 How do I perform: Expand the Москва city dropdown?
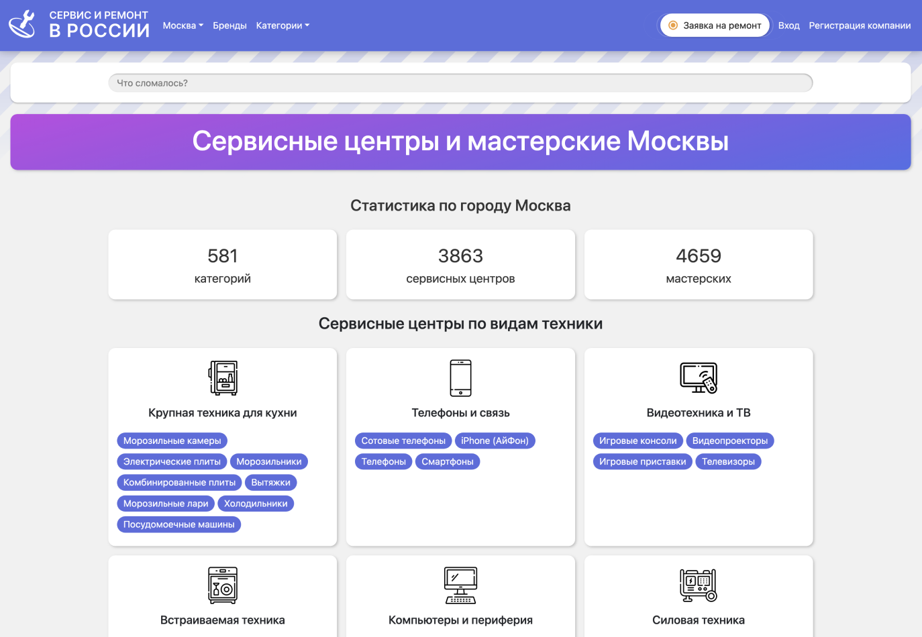click(x=183, y=25)
